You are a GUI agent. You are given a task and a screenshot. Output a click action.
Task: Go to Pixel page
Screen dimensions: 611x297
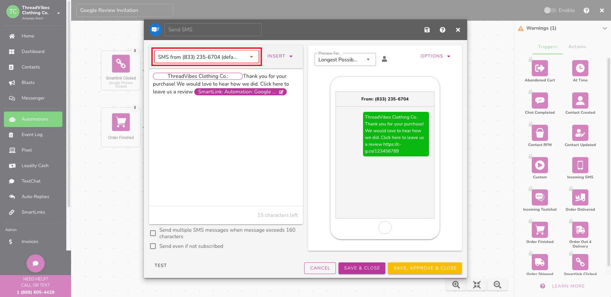[x=33, y=150]
